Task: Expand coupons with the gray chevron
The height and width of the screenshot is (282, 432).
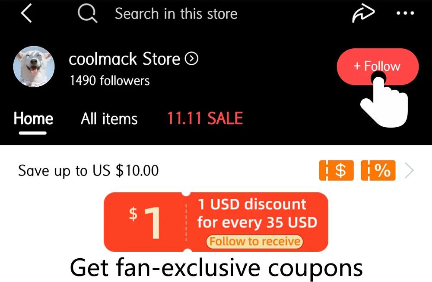Action: pos(410,171)
